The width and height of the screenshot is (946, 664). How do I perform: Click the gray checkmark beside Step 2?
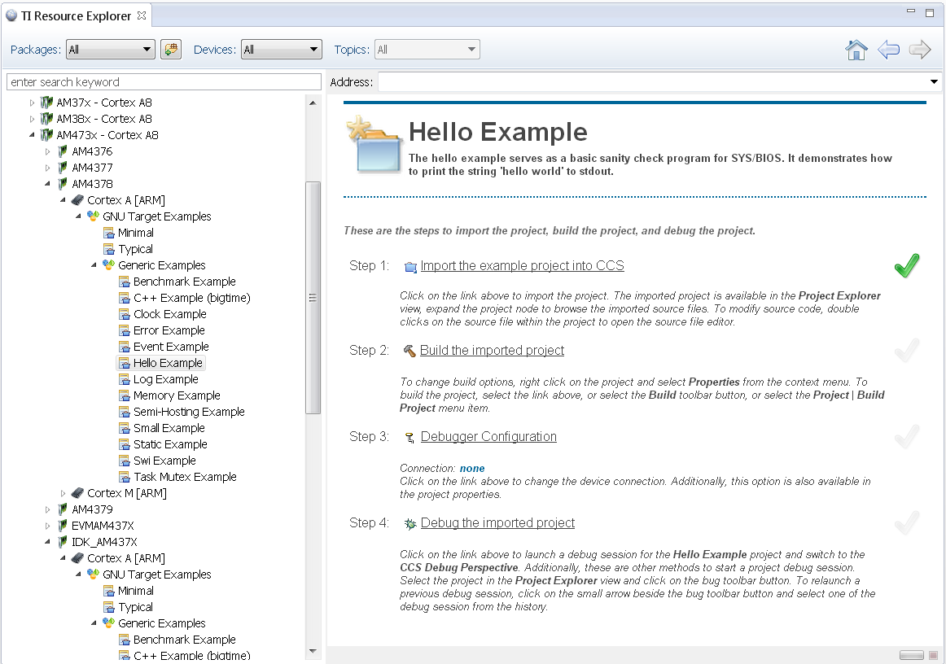906,350
